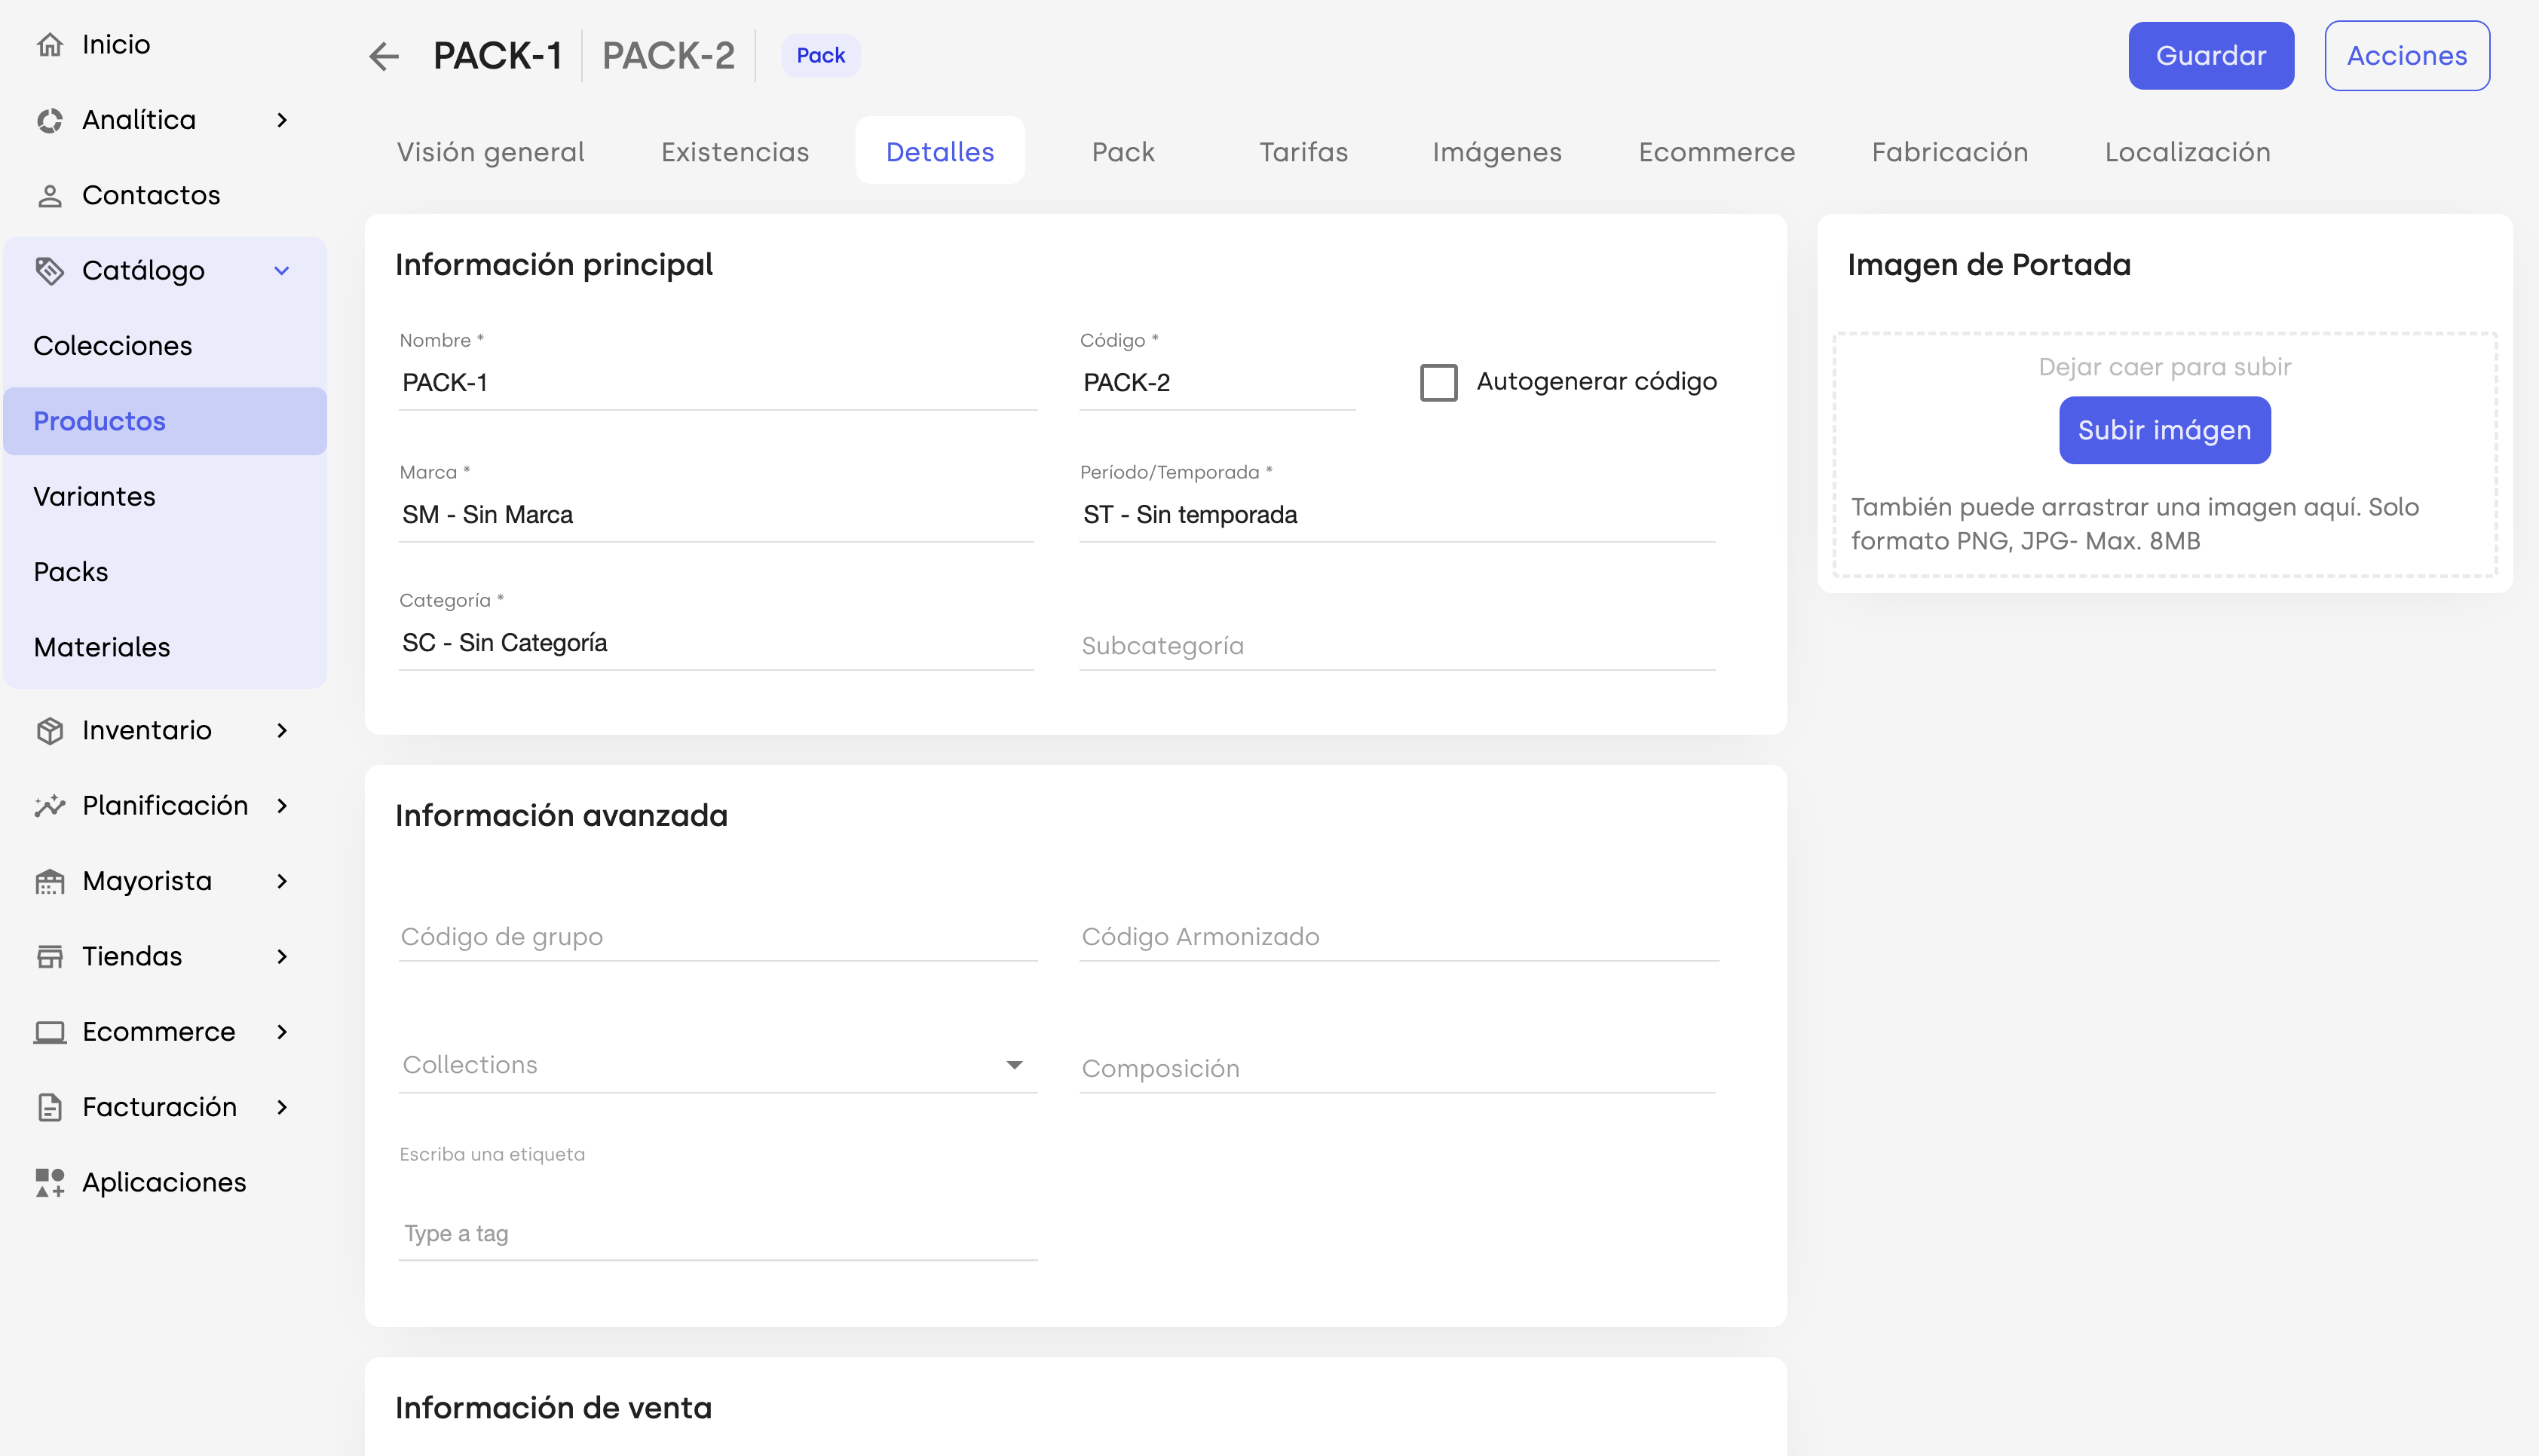
Task: Open Materiales in the sidebar
Action: click(165, 647)
